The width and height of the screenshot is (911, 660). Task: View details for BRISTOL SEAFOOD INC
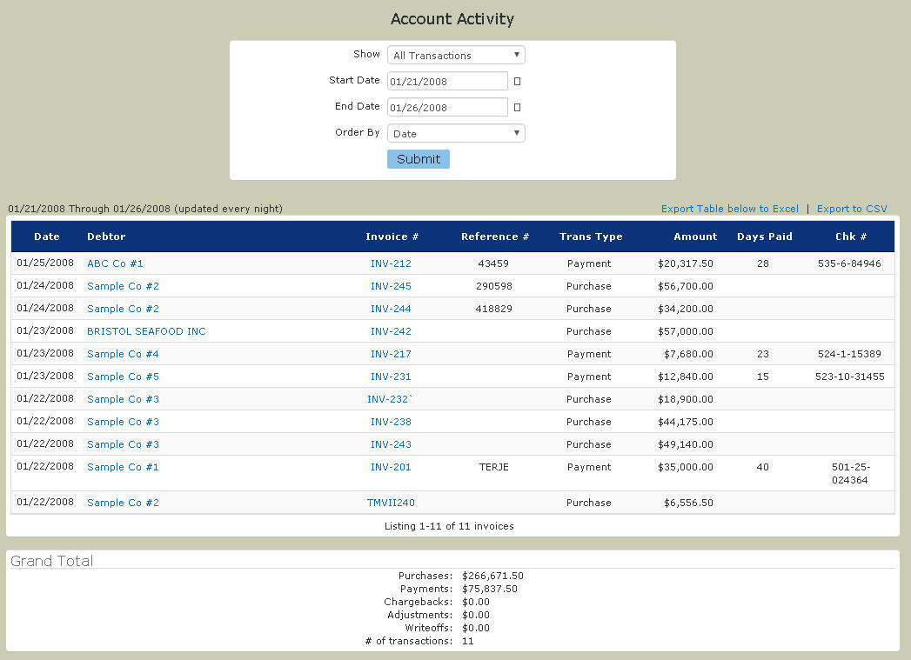click(146, 331)
